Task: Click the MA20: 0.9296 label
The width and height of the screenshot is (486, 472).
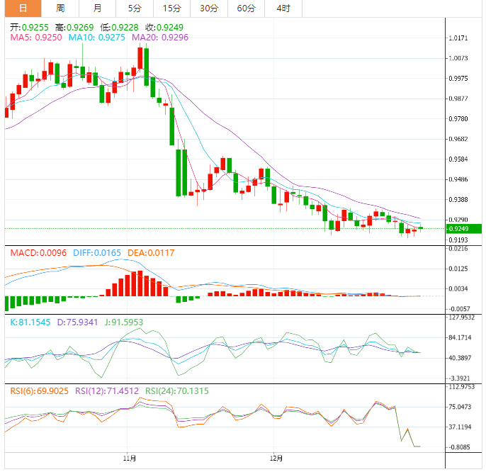Action: (160, 38)
